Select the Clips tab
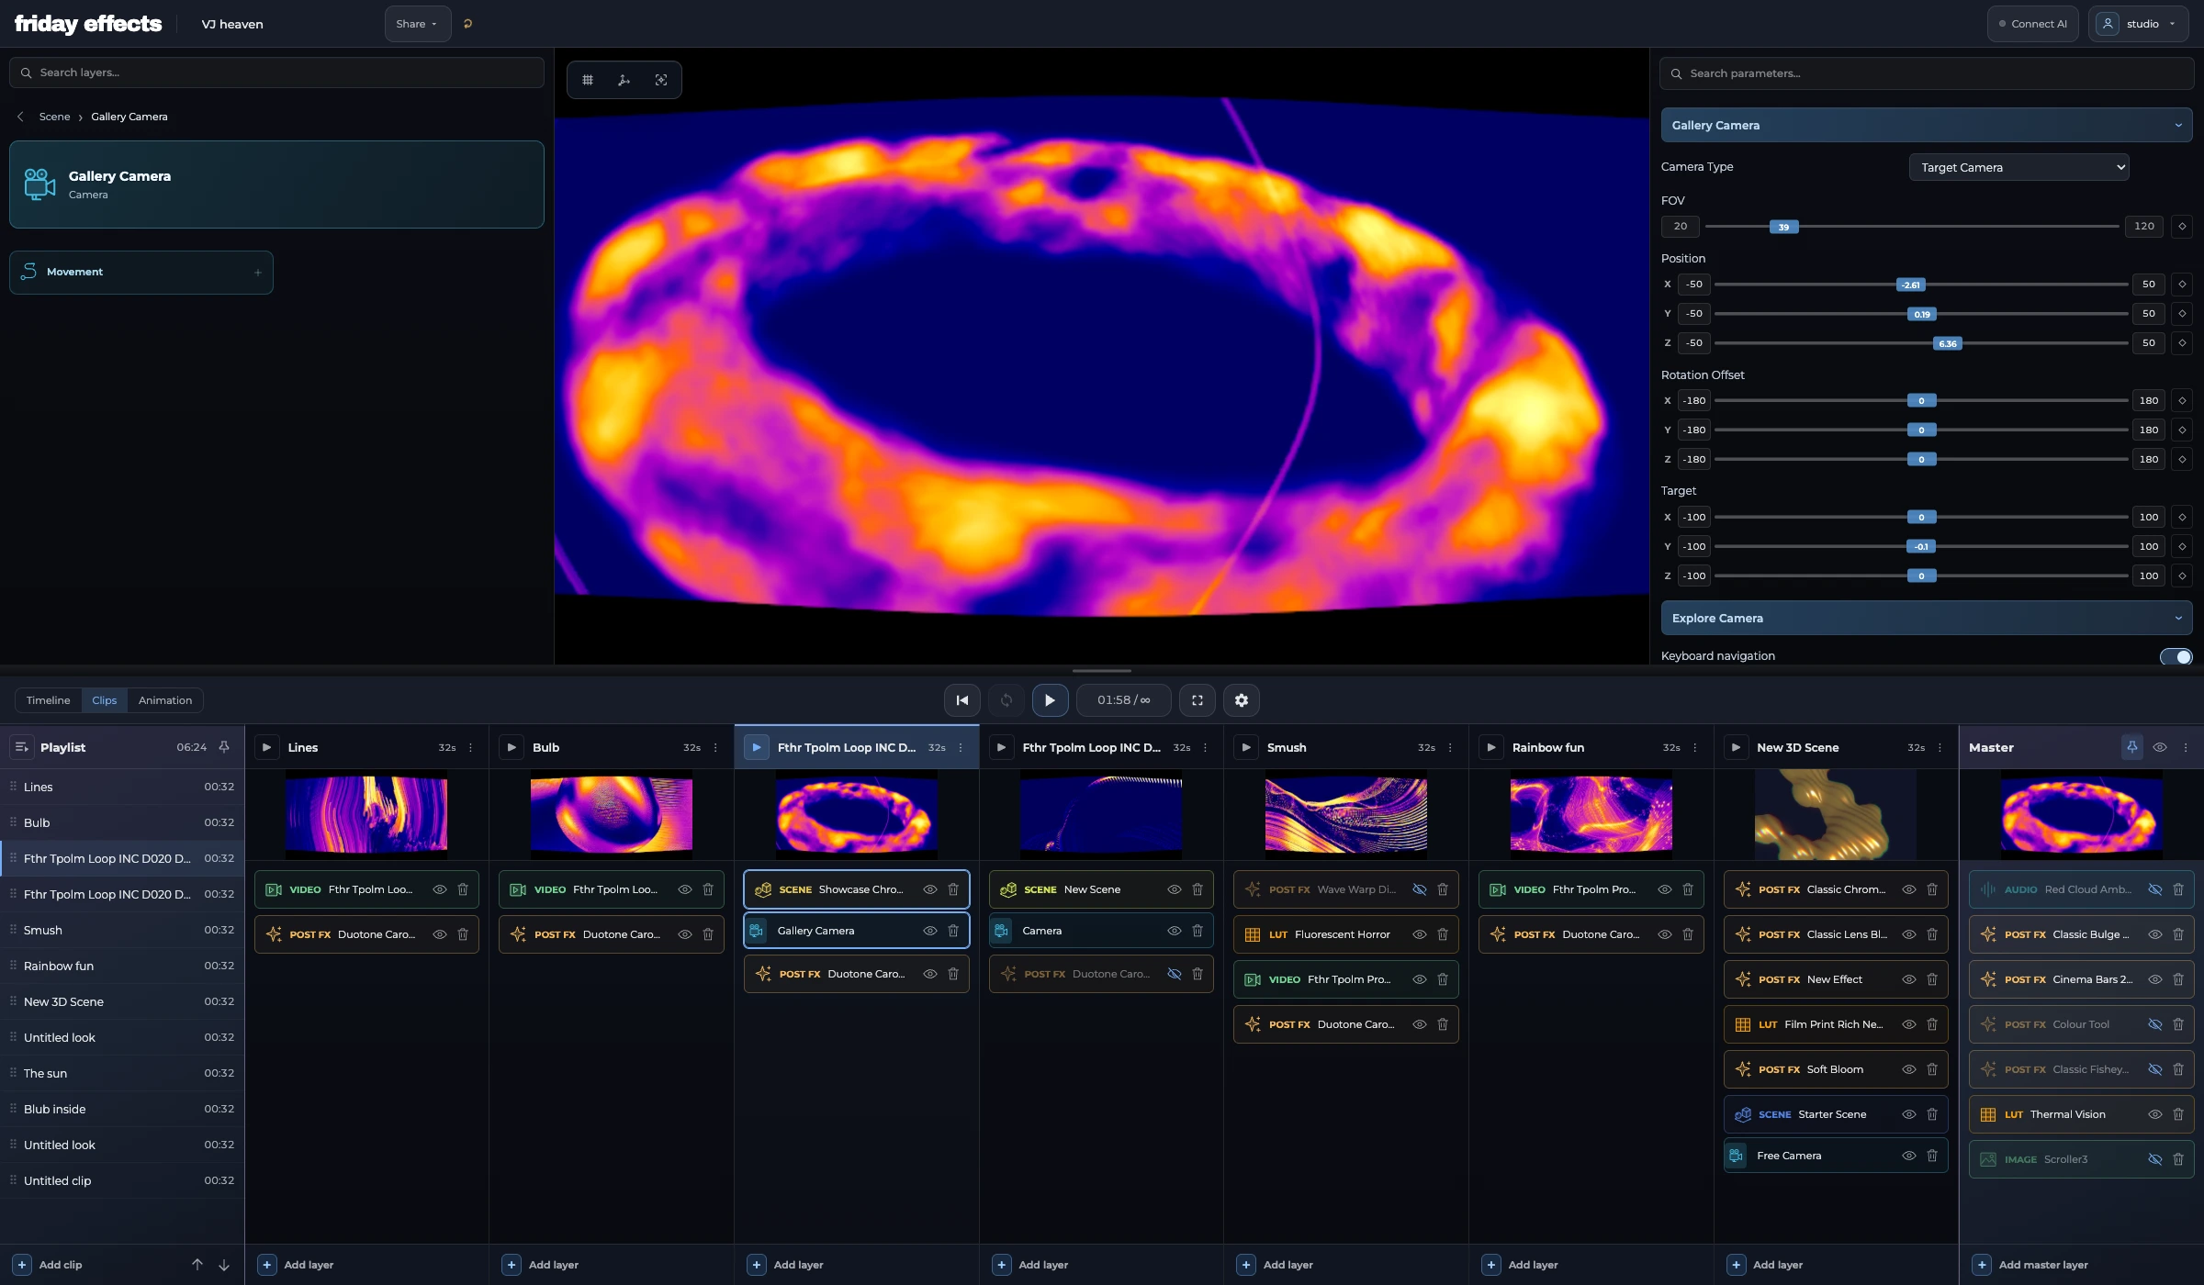Image resolution: width=2204 pixels, height=1285 pixels. [105, 700]
